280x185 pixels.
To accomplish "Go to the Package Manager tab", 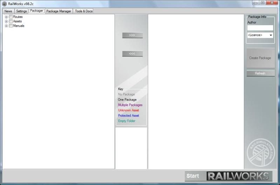I will click(59, 11).
